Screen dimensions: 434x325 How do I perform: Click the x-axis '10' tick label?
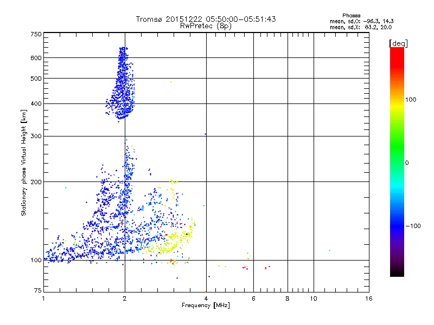click(314, 298)
